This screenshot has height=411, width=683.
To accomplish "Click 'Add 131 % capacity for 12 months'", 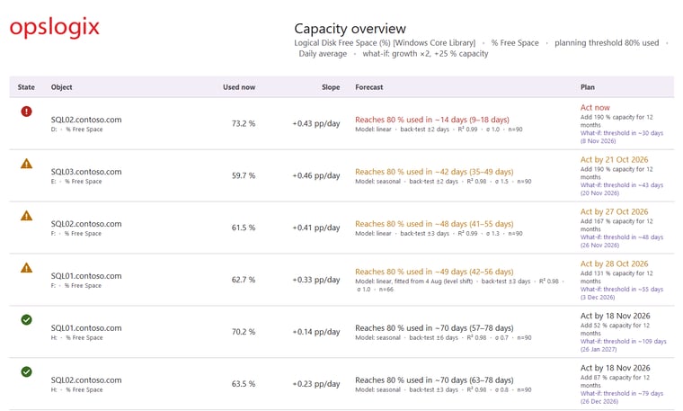I will click(x=616, y=277).
